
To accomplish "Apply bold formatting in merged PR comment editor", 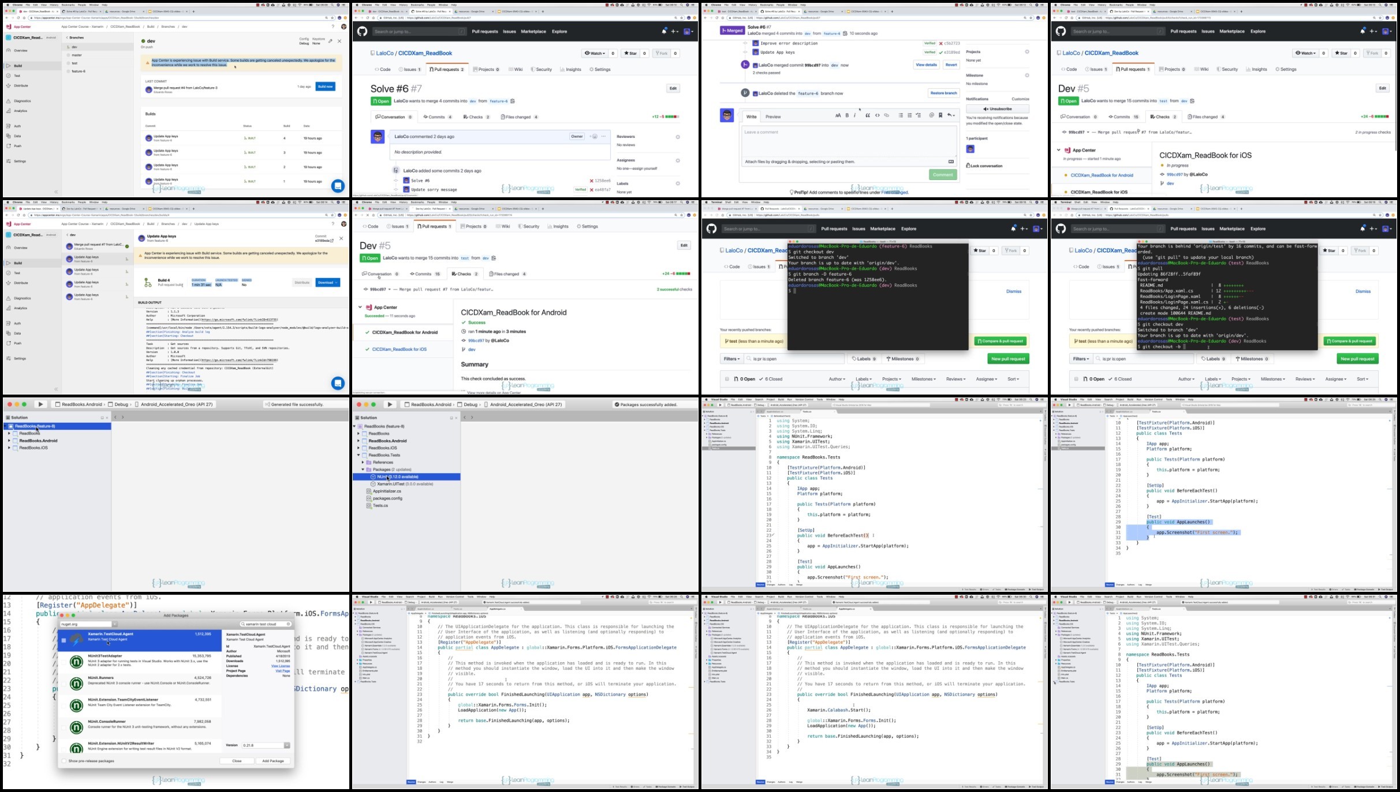I will coord(847,115).
